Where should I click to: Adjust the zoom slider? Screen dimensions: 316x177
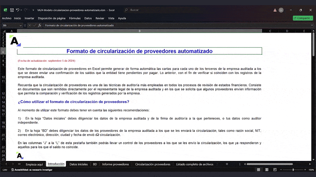[293, 170]
